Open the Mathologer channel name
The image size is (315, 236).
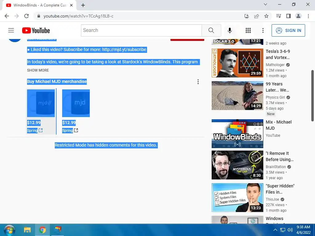coord(275,65)
